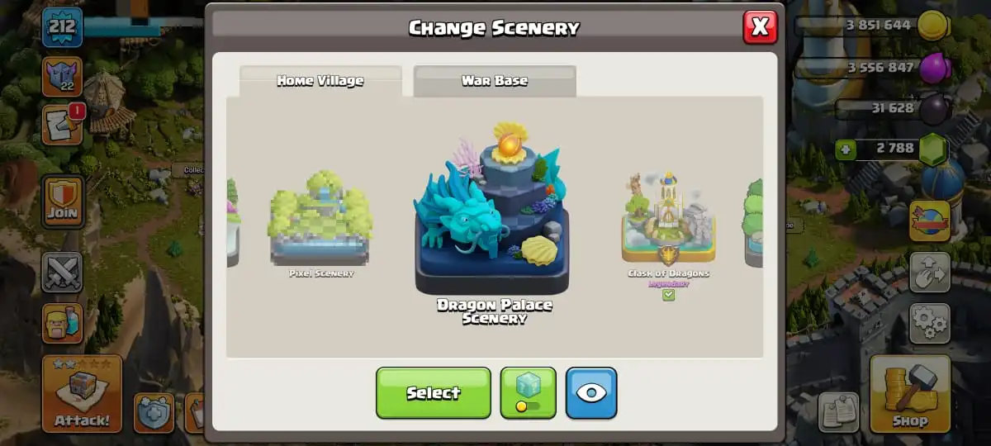
Task: Click the player level 212 badge
Action: click(63, 27)
